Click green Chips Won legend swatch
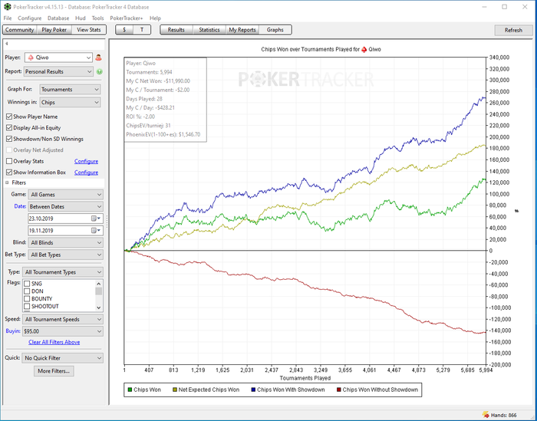The height and width of the screenshot is (421, 537). click(130, 390)
